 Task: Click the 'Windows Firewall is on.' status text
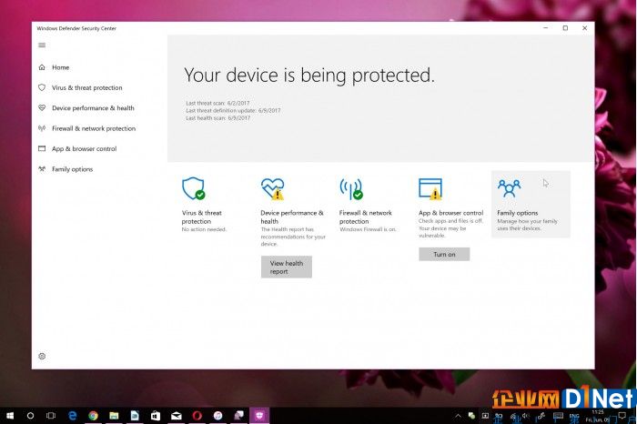[368, 229]
